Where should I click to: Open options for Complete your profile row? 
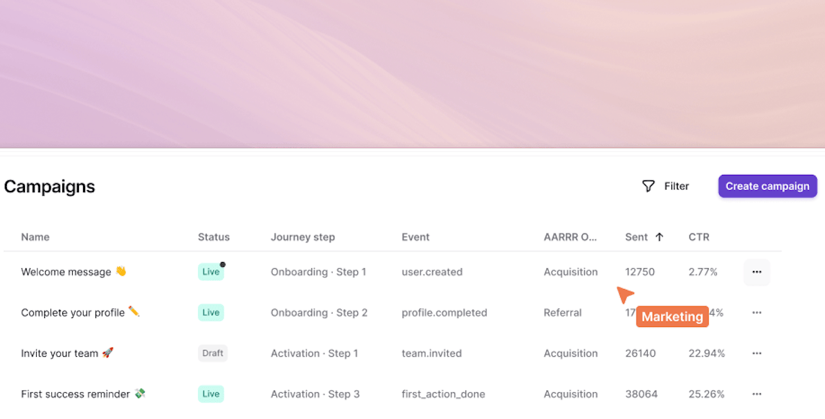click(x=756, y=313)
